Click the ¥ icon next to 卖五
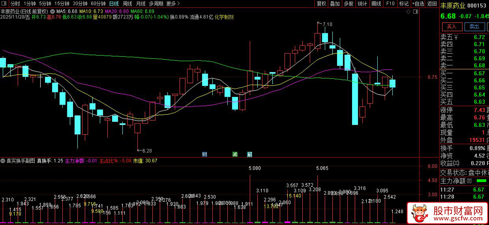The width and height of the screenshot is (489, 225). click(x=456, y=37)
